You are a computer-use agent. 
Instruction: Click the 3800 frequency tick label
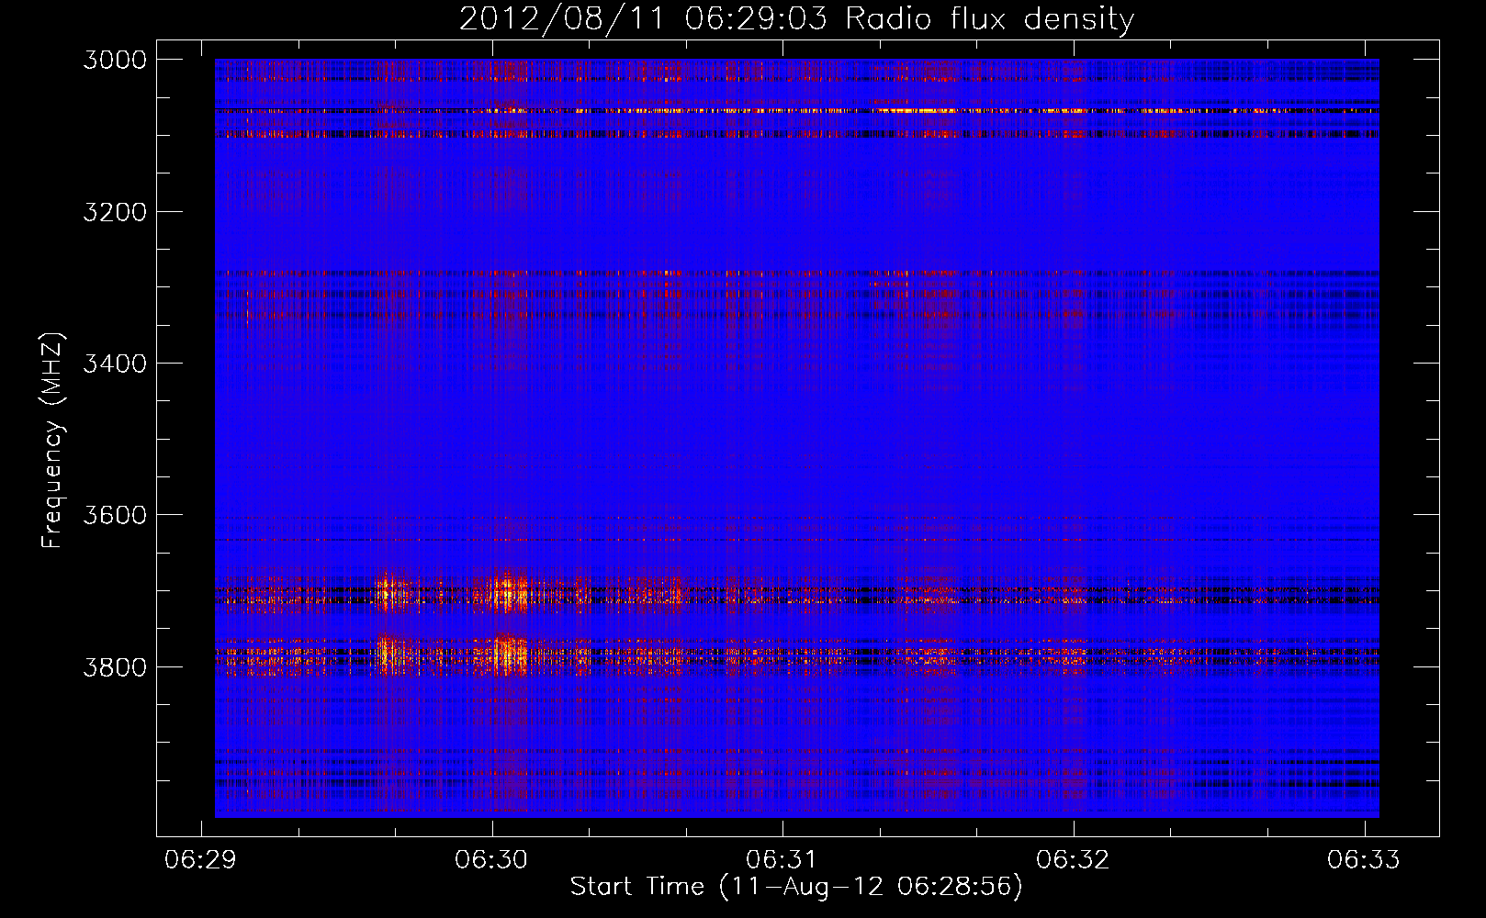click(115, 666)
